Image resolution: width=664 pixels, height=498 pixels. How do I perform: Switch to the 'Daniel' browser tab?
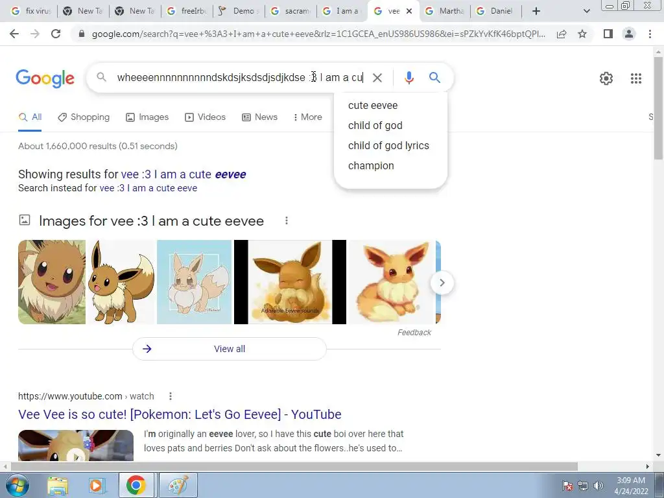[x=496, y=11]
